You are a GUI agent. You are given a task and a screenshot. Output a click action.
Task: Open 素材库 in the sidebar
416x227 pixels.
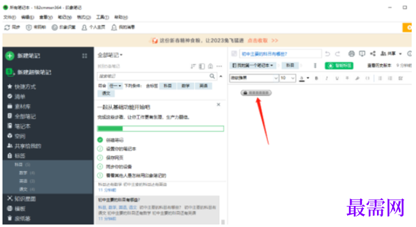click(x=19, y=107)
